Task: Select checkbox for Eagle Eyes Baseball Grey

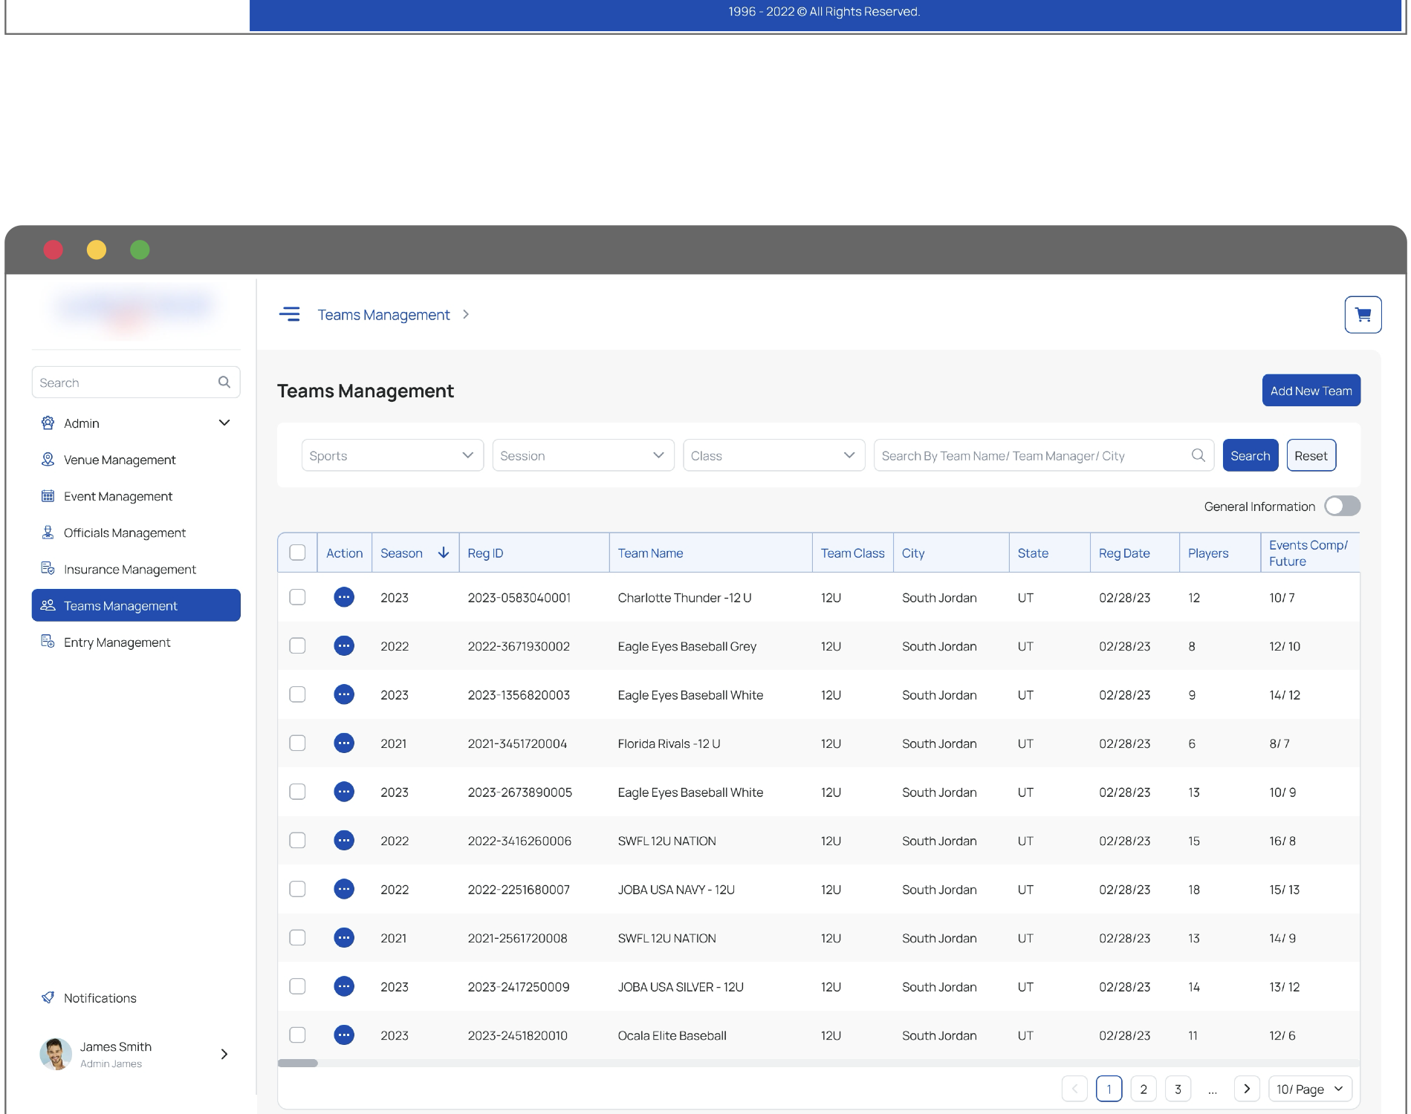Action: tap(297, 645)
